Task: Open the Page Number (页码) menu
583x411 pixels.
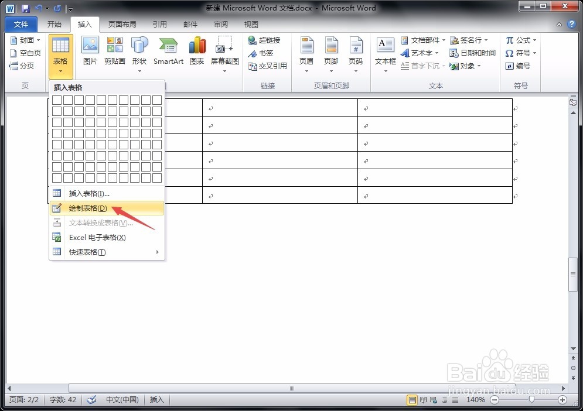Action: tap(356, 55)
